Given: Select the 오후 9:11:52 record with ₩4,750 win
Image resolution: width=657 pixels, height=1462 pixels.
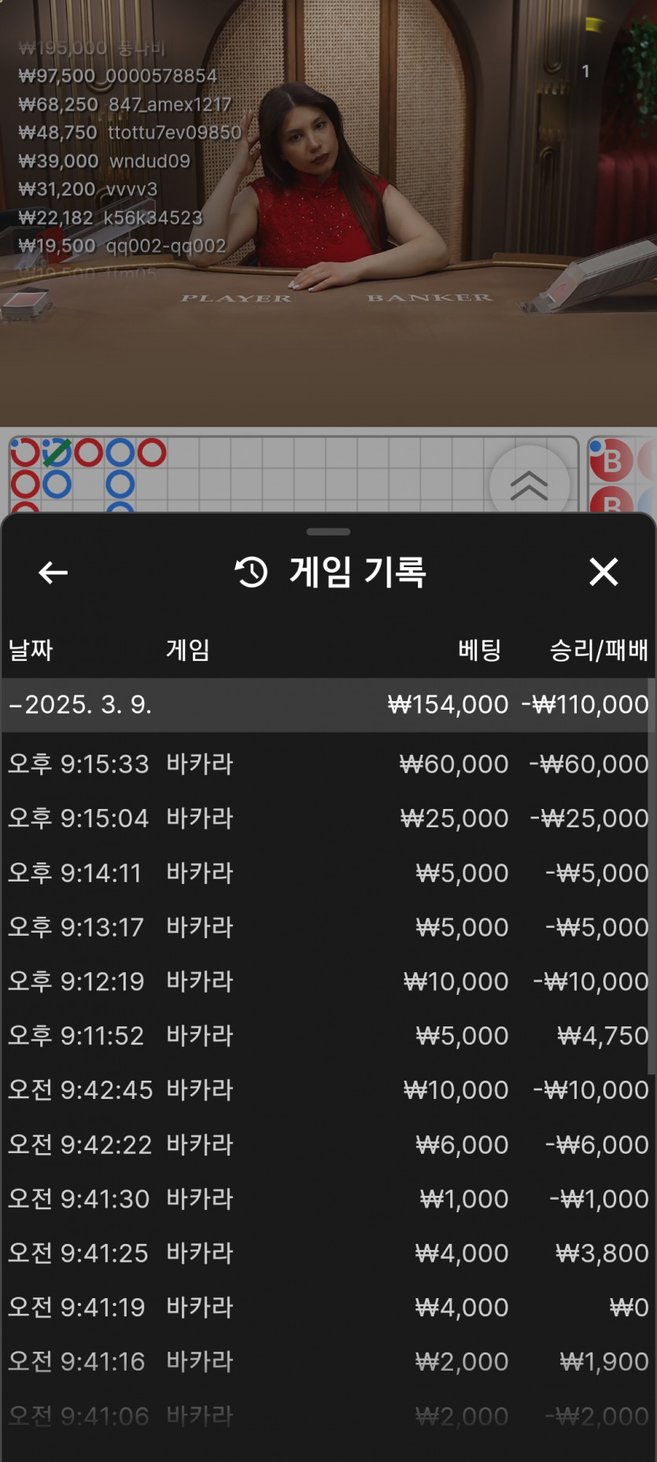Looking at the screenshot, I should [328, 1035].
